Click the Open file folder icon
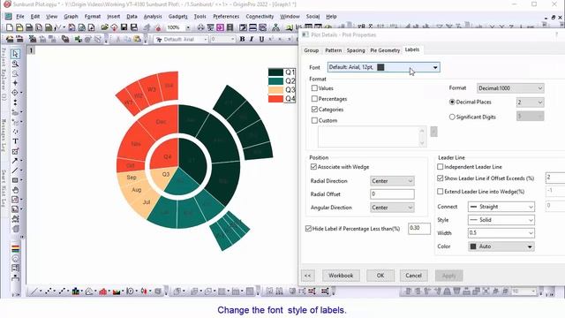The height and width of the screenshot is (318, 565). pos(104,27)
